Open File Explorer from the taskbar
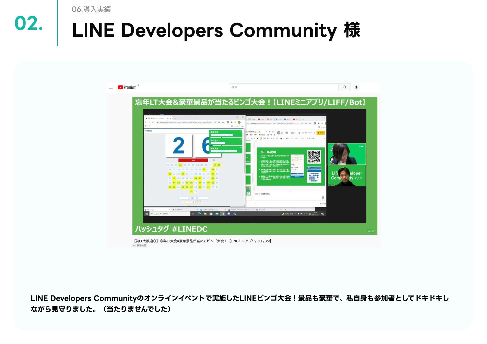This screenshot has height=344, width=487. point(205,214)
